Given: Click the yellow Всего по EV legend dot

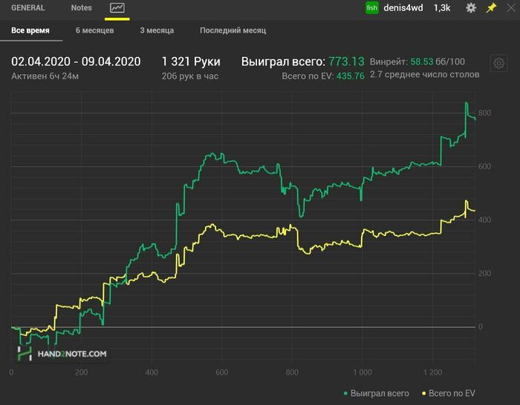Looking at the screenshot, I should (x=423, y=394).
